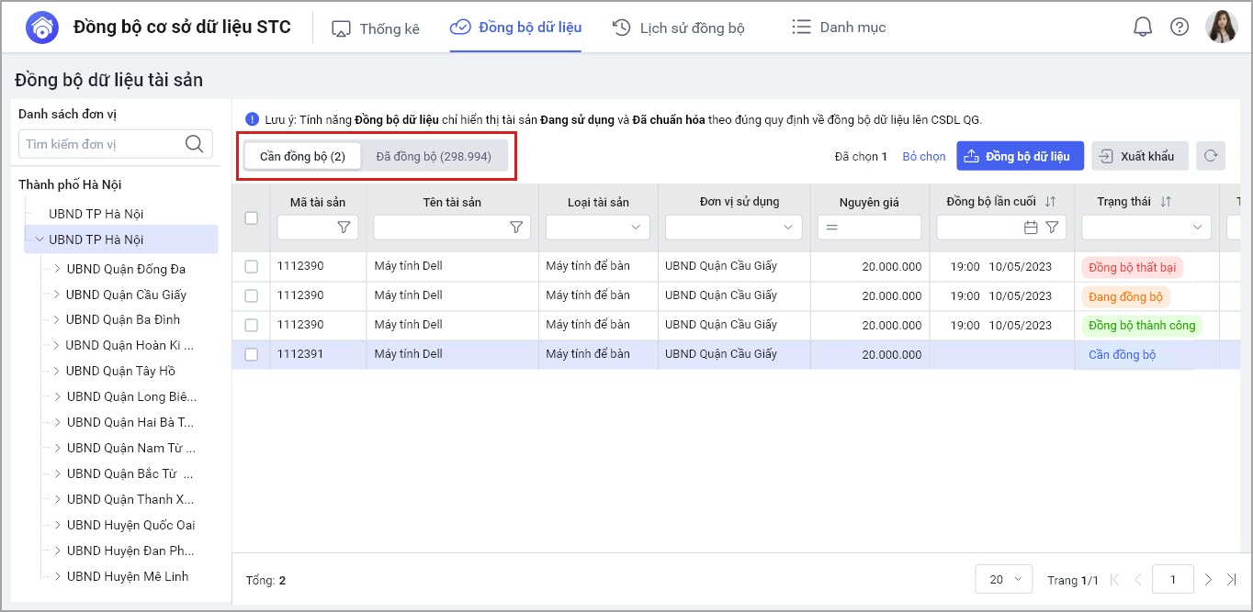Open calendar icon in Đồng bộ lần cuối filter

[1031, 228]
